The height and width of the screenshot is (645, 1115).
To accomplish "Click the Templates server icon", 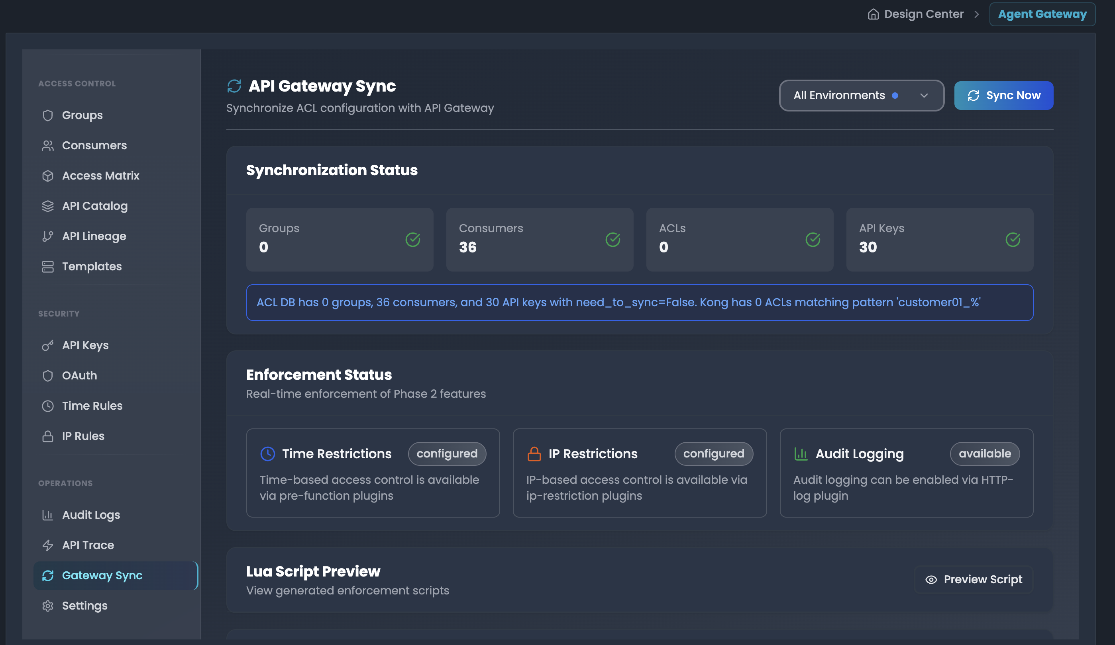I will pyautogui.click(x=48, y=267).
